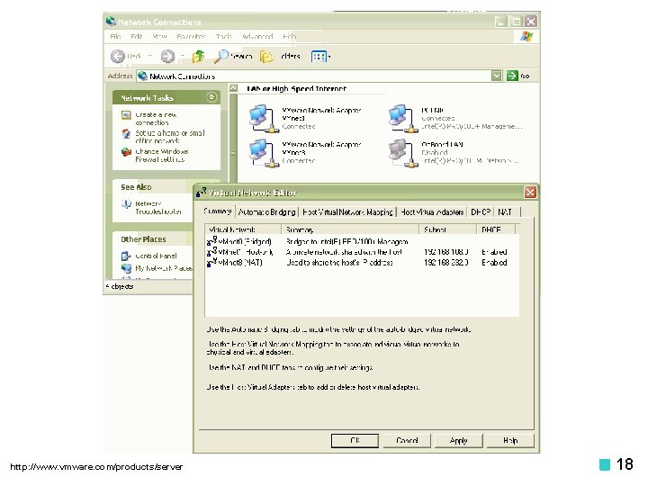Click the Back arrow in Network Connections
648x486 pixels.
tap(118, 56)
